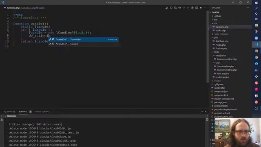Click the wrench icon in first suggestion row
Image resolution: width=261 pixels, height=147 pixels.
50,40
